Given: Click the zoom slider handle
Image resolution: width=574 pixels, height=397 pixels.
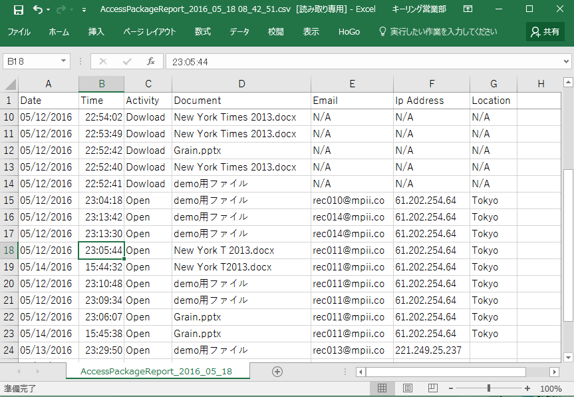Looking at the screenshot, I should (489, 388).
